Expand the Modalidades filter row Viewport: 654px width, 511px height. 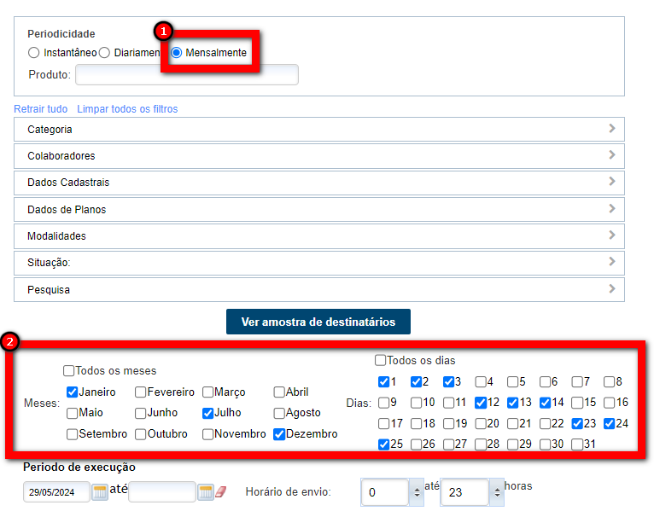318,236
